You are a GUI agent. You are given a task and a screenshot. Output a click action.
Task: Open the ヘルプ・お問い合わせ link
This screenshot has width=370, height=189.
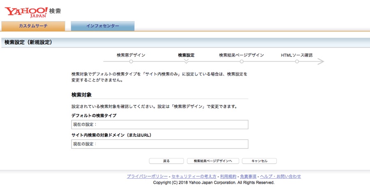pyautogui.click(x=280, y=176)
